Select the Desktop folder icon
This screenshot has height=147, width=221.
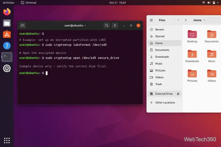pyautogui.click(x=192, y=34)
